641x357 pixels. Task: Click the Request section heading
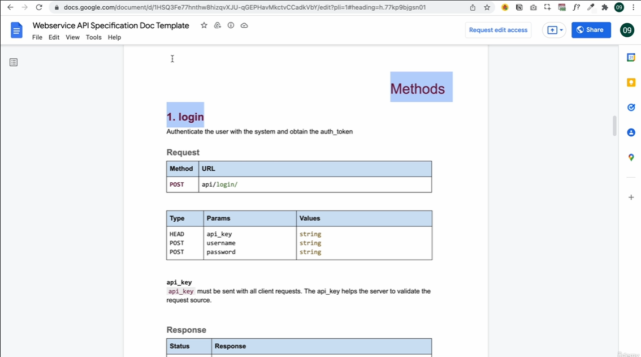(x=183, y=152)
